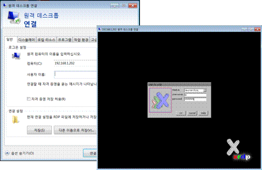Viewport: 262px width, 170px height.
Task: Click the title icon of the 192.168.1.202 session window
Action: [100, 29]
